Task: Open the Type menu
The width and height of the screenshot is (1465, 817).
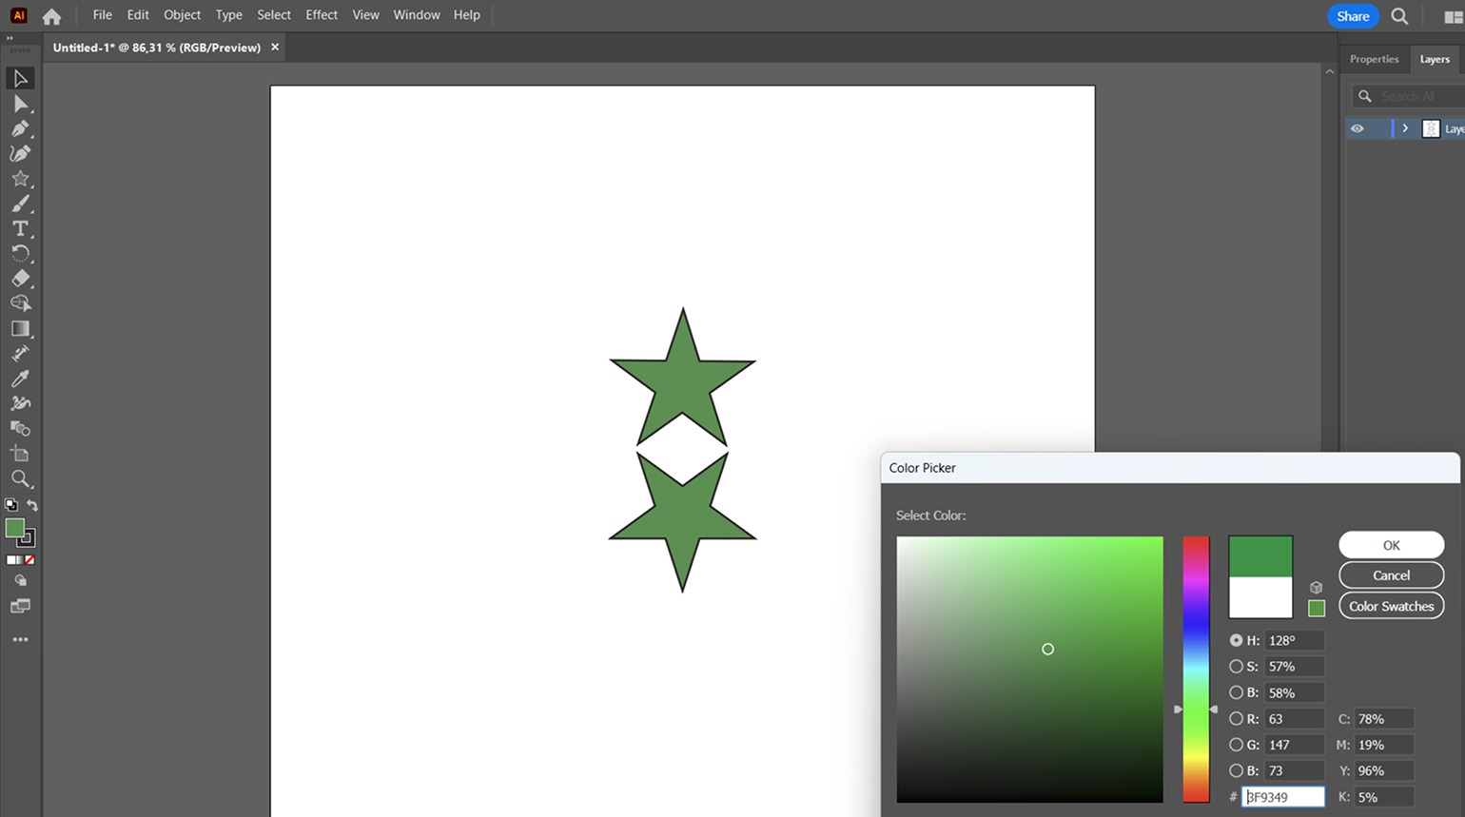Action: [x=228, y=15]
